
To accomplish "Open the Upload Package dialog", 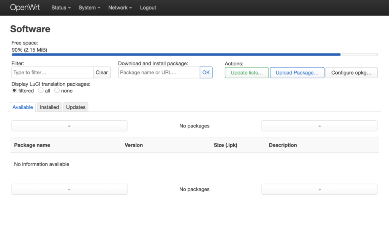I will point(297,73).
